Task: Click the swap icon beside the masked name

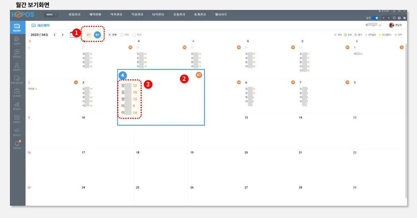Action: [x=380, y=25]
